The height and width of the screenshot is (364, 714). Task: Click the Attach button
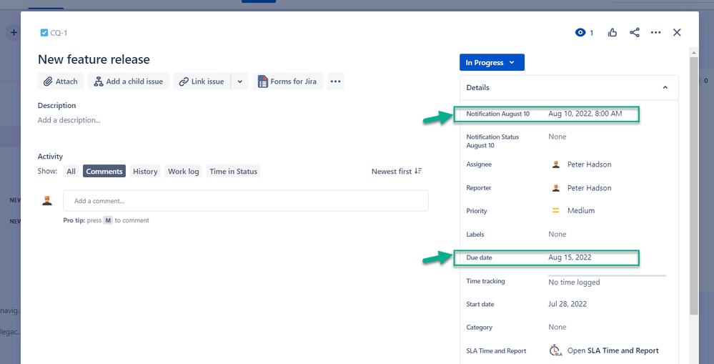61,82
